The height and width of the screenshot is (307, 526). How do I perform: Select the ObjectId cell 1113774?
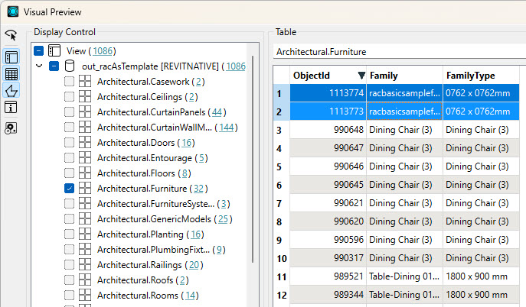click(x=328, y=93)
